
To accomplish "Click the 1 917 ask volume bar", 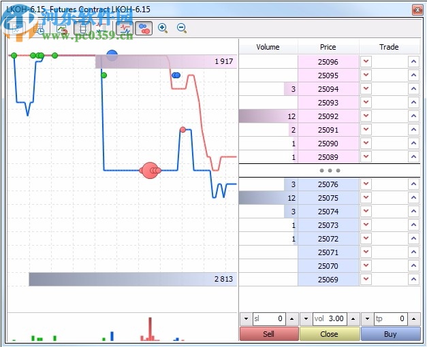I will click(166, 61).
